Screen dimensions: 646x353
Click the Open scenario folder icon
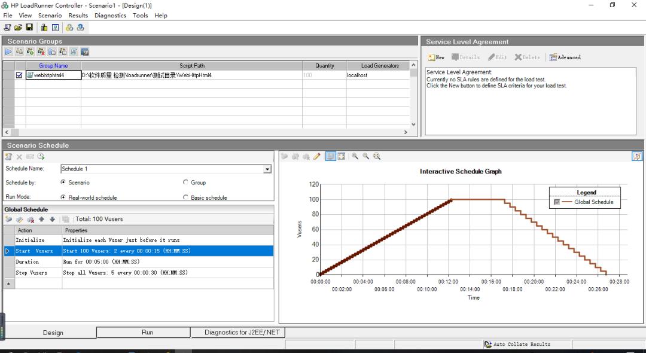18,28
